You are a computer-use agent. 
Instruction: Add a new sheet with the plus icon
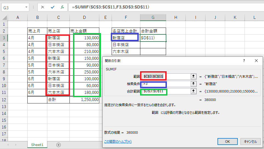pos(59,145)
